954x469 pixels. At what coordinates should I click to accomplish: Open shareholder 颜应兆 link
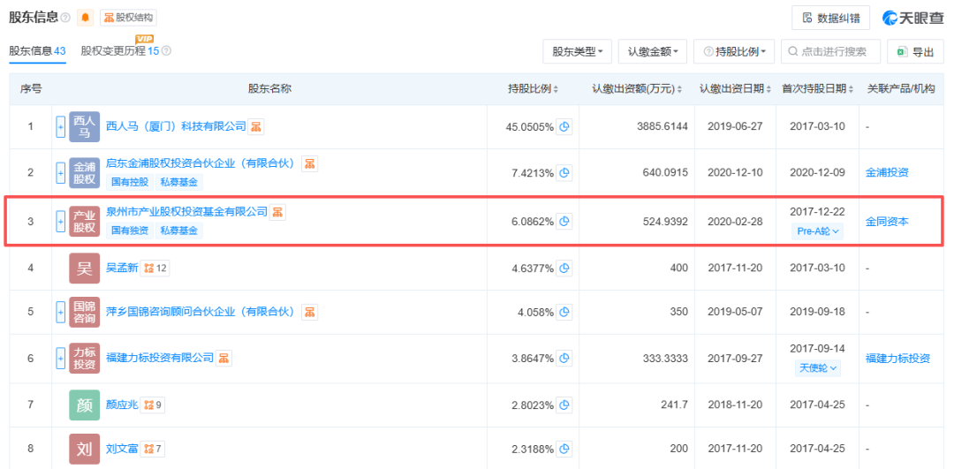tap(122, 405)
